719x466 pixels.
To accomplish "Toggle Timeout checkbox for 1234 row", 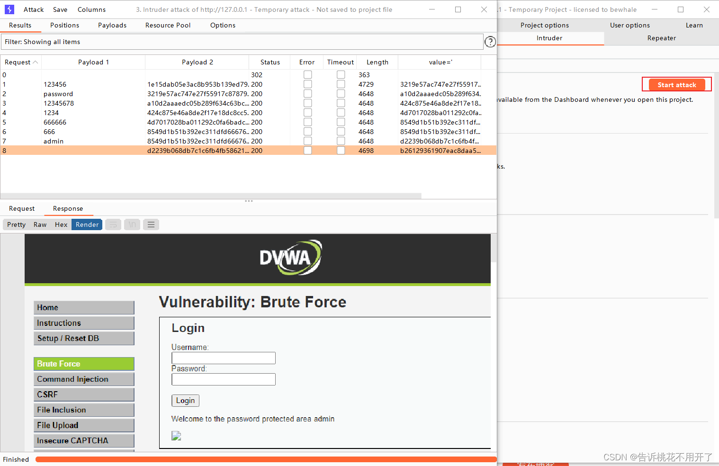I will coord(341,113).
